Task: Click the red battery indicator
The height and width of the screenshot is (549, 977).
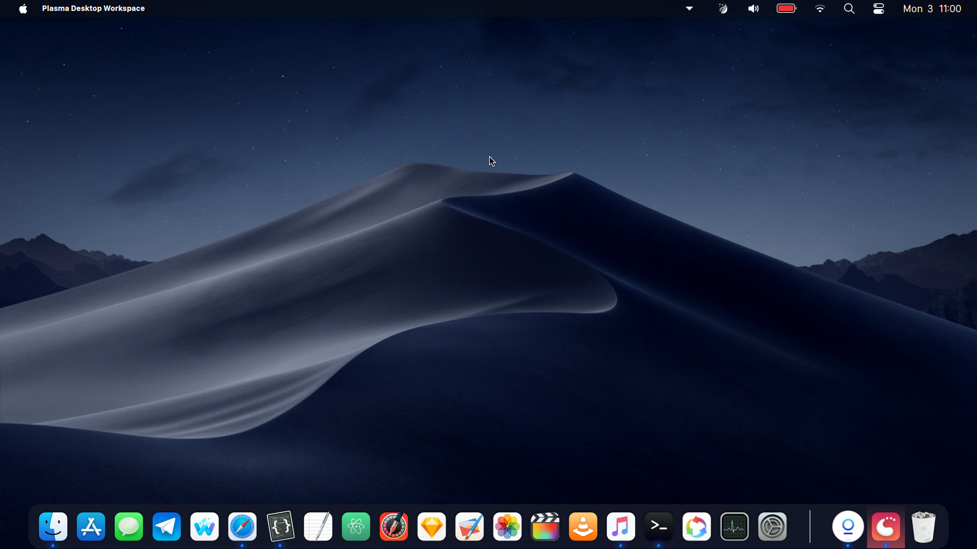Action: [786, 9]
